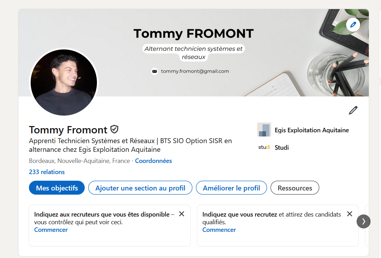This screenshot has width=381, height=258.
Task: Click Commencer on the recruiting card
Action: 219,229
